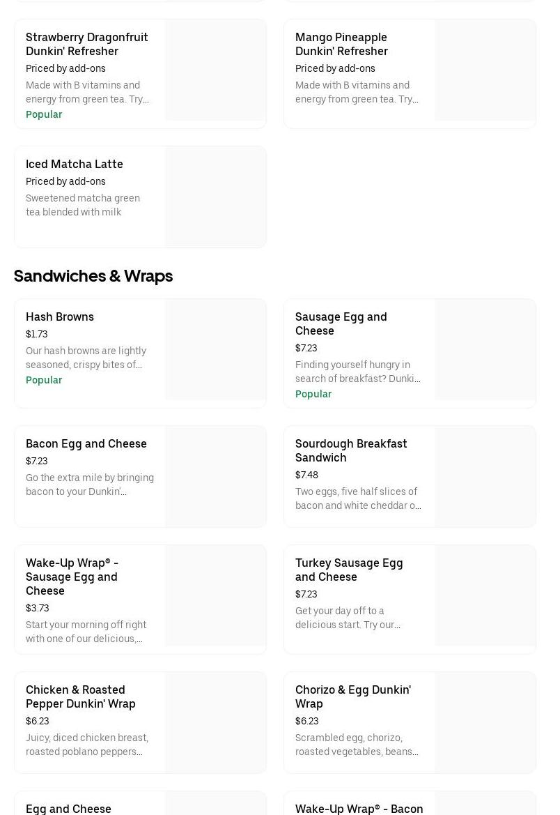Pick the Wake-Up Wrap Sausage Egg and Cheese title

72,577
